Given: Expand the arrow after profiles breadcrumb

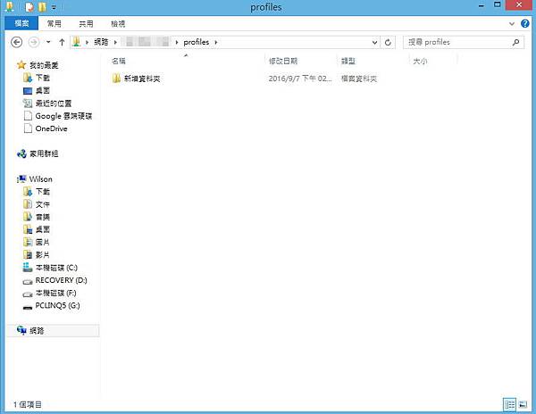Looking at the screenshot, I should tap(216, 42).
